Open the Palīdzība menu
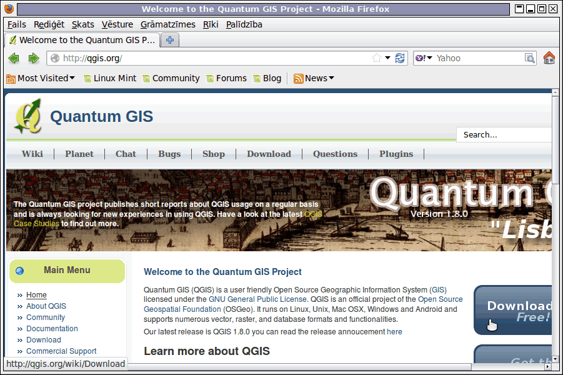 [x=244, y=24]
